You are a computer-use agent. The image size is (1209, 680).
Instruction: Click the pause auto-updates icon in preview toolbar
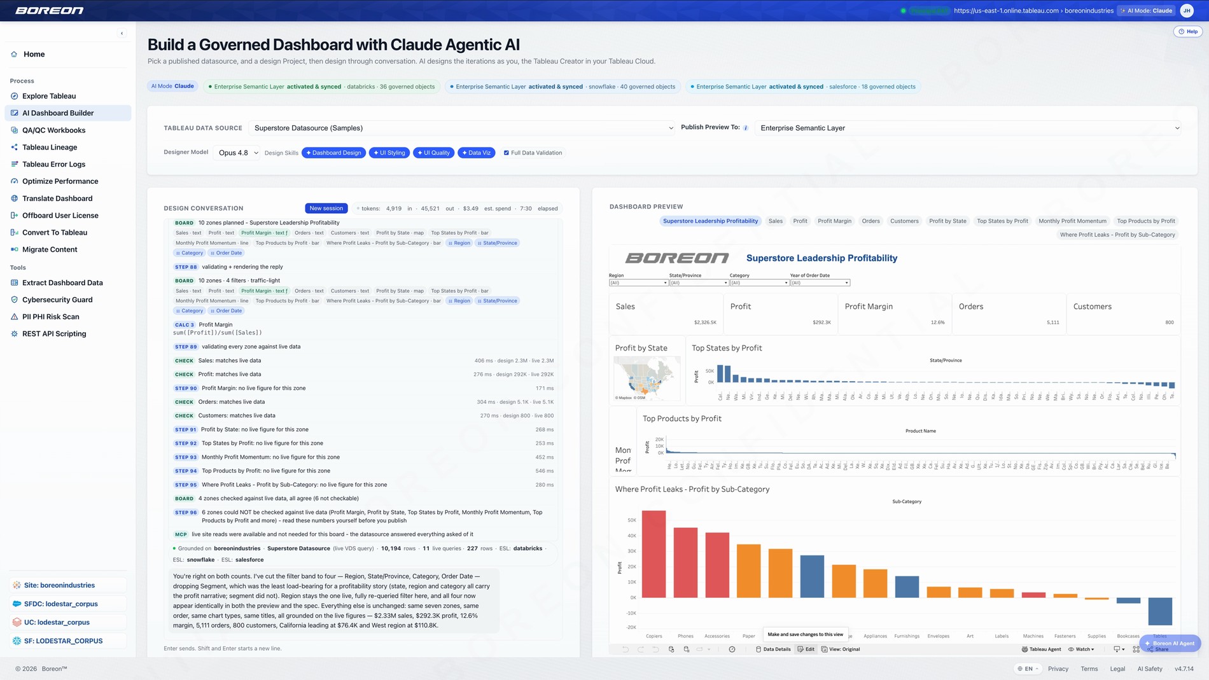click(x=687, y=649)
